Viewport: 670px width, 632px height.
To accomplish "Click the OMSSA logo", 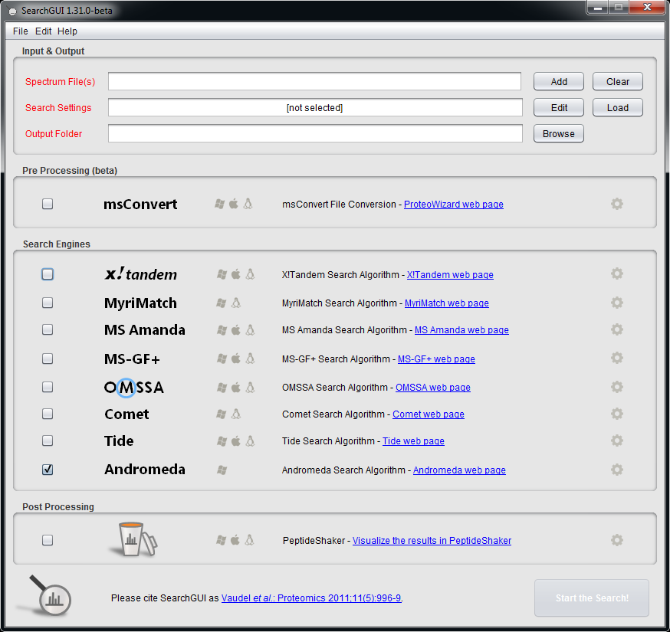I will point(133,388).
